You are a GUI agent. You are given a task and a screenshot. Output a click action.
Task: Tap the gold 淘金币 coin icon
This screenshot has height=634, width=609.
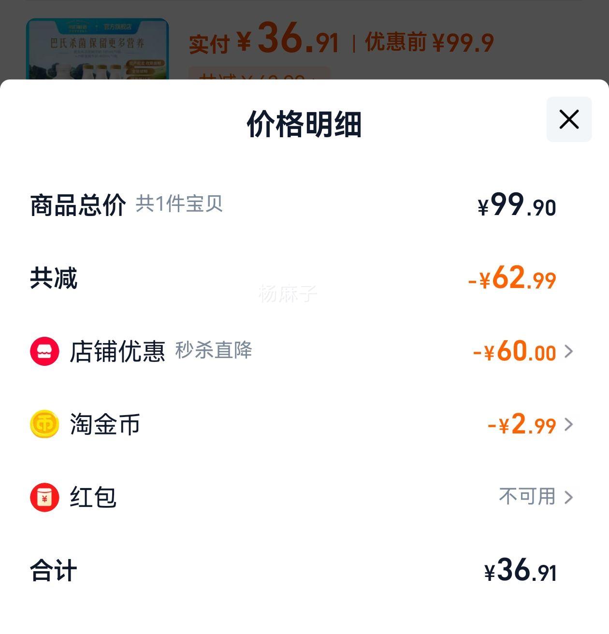click(44, 424)
